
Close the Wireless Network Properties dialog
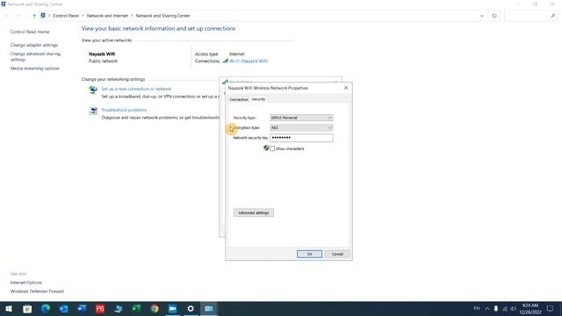pos(346,88)
